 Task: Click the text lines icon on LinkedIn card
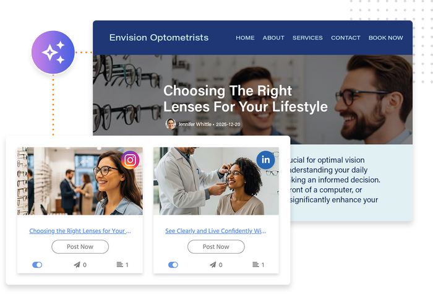[255, 264]
